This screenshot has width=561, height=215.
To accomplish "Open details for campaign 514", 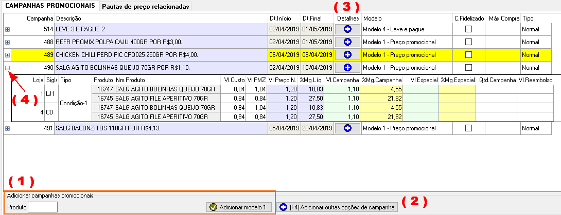I will [347, 29].
